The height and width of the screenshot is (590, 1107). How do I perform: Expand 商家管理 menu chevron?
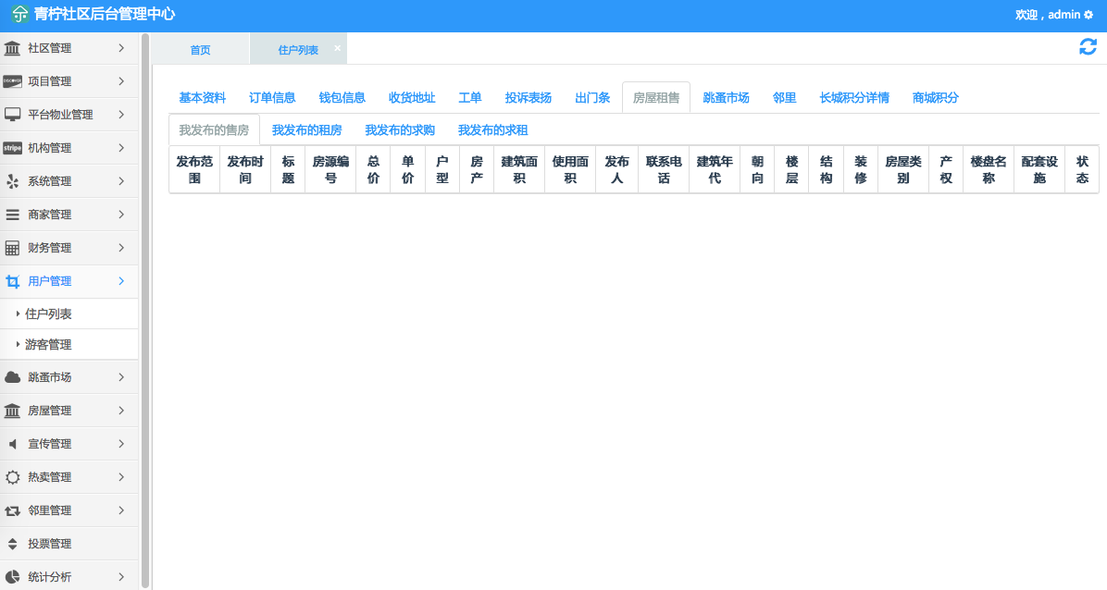[x=121, y=215]
